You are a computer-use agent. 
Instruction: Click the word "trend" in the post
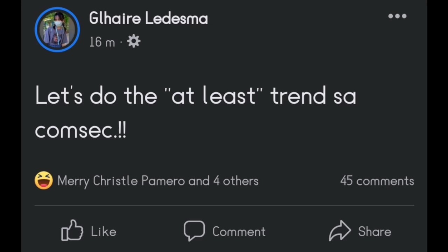(x=298, y=96)
